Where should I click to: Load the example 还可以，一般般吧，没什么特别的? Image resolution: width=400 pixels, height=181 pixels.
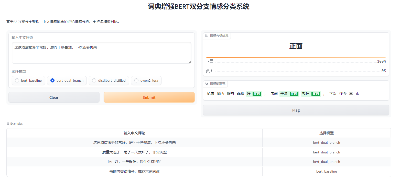tap(134, 162)
